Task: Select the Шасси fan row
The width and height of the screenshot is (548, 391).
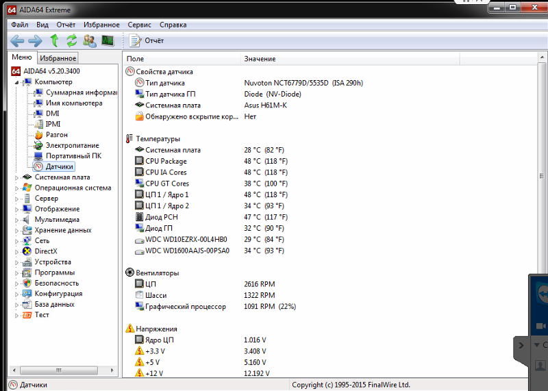Action: point(205,295)
